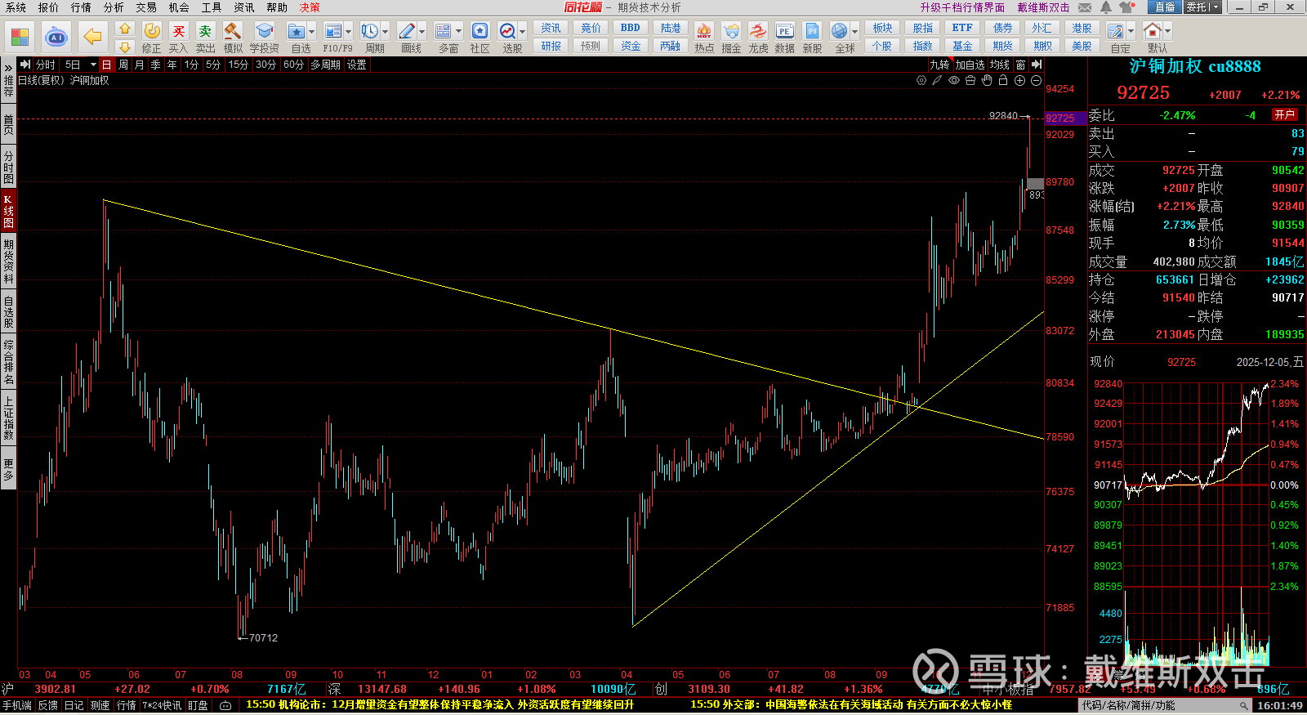Expand the 多窗 dropdown arrow
The height and width of the screenshot is (715, 1307).
tap(459, 32)
